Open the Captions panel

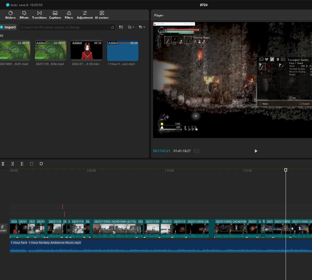pos(55,15)
